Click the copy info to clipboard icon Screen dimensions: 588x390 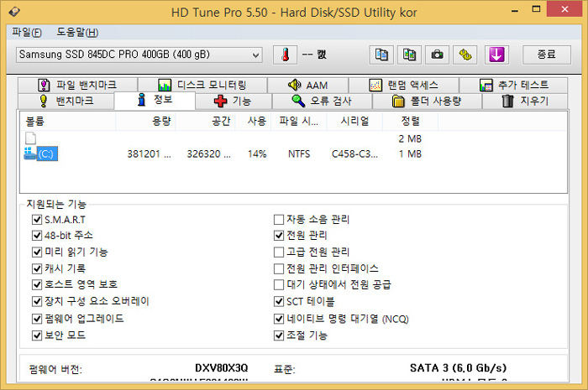(x=383, y=55)
